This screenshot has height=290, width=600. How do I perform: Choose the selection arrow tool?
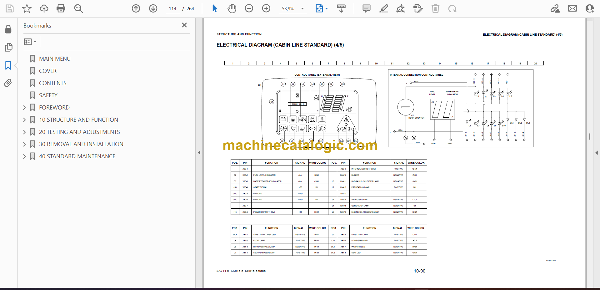pyautogui.click(x=215, y=8)
